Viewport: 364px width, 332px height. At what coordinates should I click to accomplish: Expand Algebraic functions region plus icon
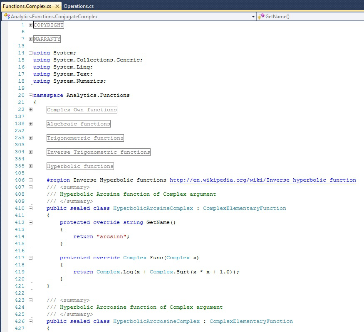pyautogui.click(x=30, y=124)
